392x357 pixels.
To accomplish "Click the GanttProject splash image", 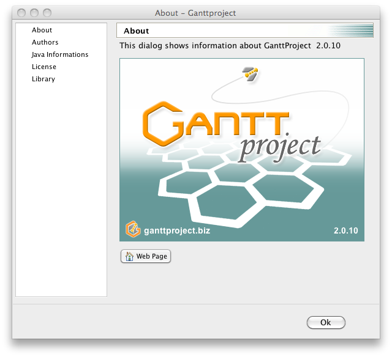I will [242, 150].
